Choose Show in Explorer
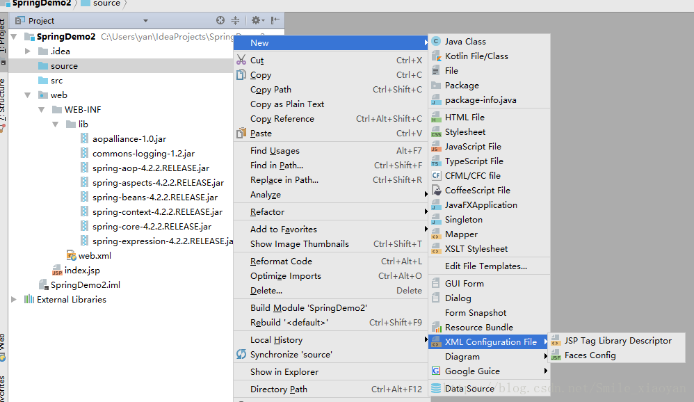 331,371
